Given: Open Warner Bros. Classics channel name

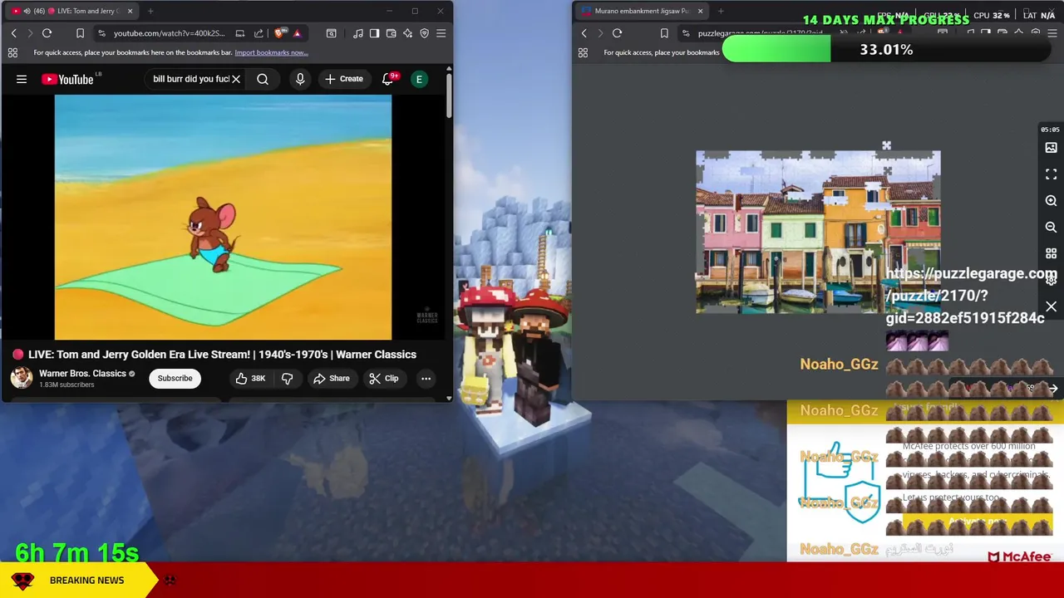Looking at the screenshot, I should [82, 373].
